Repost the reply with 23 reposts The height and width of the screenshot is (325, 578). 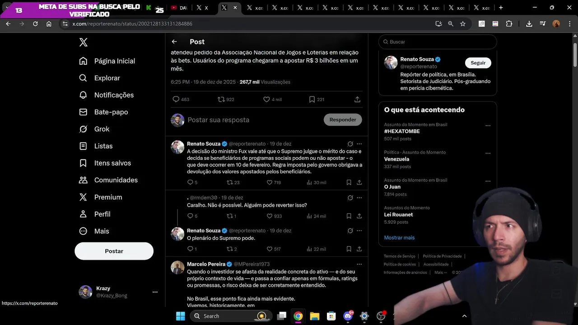point(233,182)
